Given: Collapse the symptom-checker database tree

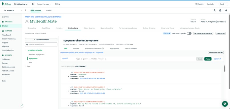Looking at the screenshot, I should coord(25,50).
